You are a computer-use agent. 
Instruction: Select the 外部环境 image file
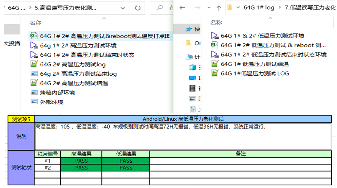tap(51, 102)
